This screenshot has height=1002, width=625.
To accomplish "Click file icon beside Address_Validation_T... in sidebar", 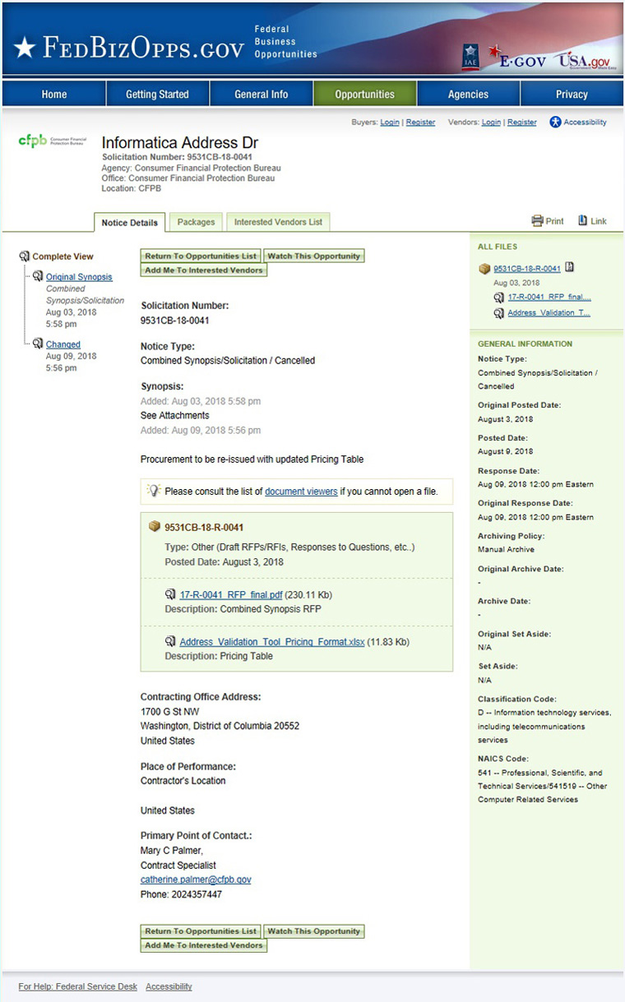I will (x=499, y=313).
